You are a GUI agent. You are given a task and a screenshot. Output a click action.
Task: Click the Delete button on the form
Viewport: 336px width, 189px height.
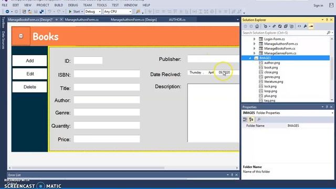click(x=30, y=87)
